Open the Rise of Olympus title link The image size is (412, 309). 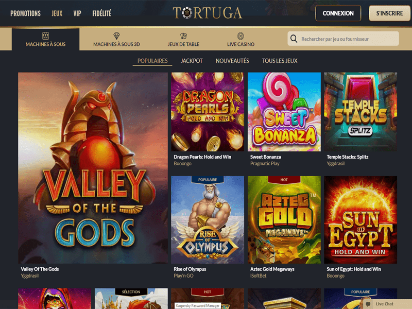[x=190, y=269]
